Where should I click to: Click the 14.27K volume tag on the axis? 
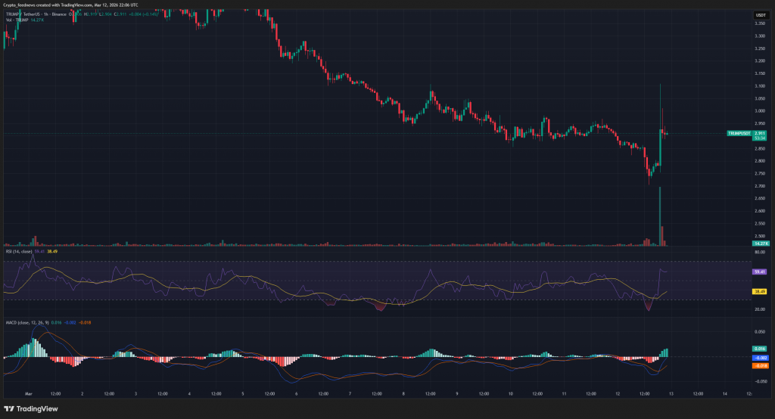point(760,244)
